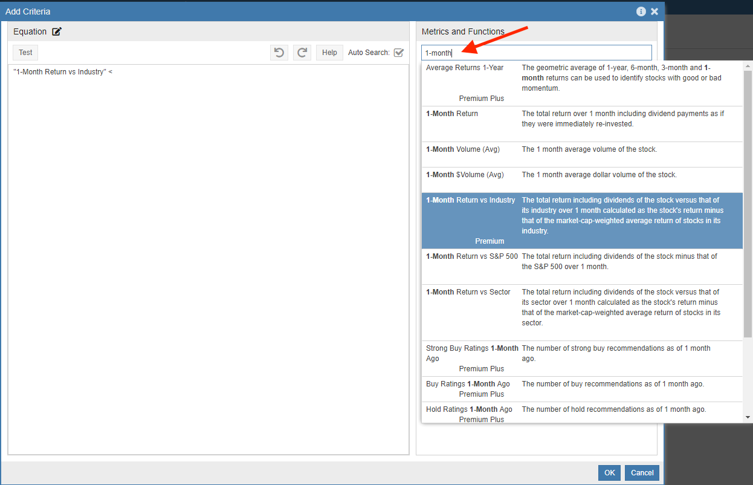
Task: Pick 1-Month Return vs S&P 500
Action: click(472, 256)
